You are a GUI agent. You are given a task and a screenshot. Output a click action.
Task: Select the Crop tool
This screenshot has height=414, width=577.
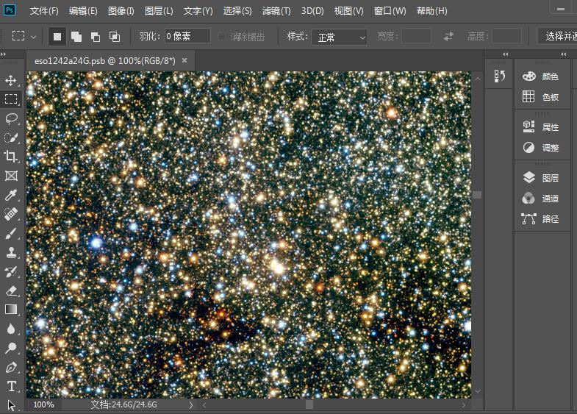pyautogui.click(x=11, y=157)
